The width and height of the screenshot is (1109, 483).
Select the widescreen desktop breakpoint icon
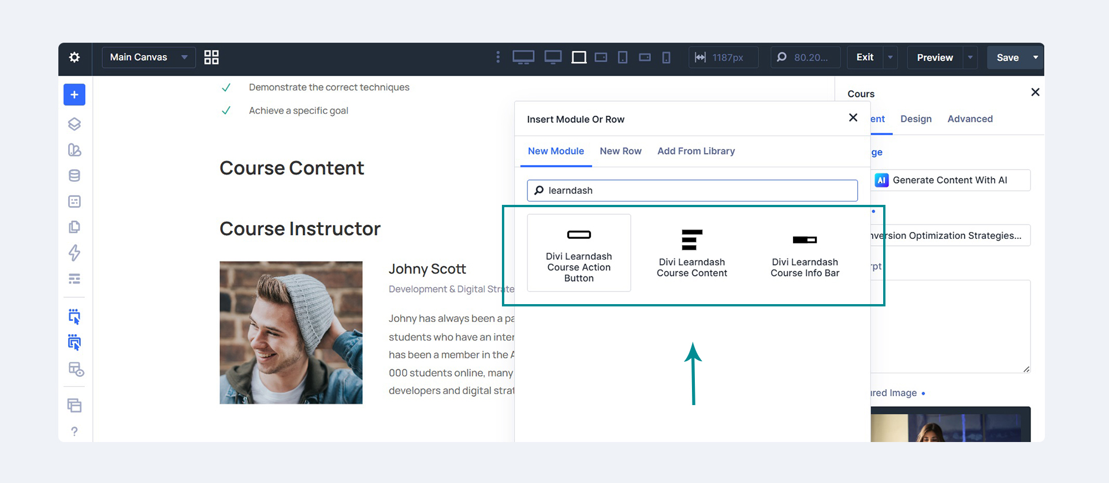pyautogui.click(x=523, y=57)
